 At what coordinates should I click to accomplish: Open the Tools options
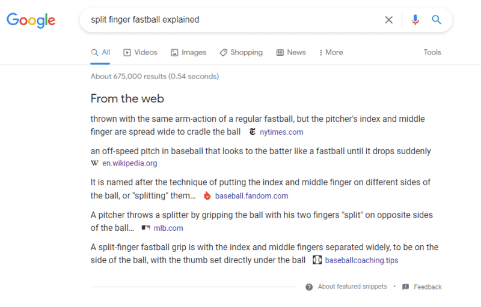[x=432, y=53]
